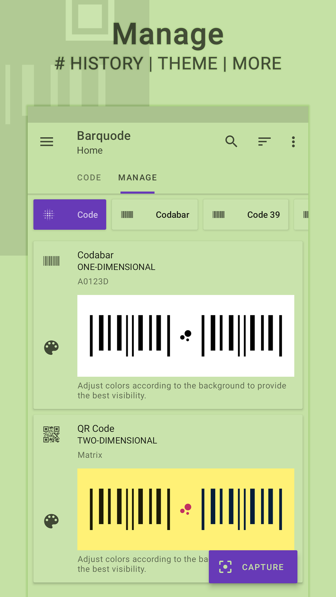Open the three-dot overflow menu
This screenshot has height=597, width=336.
coord(293,142)
